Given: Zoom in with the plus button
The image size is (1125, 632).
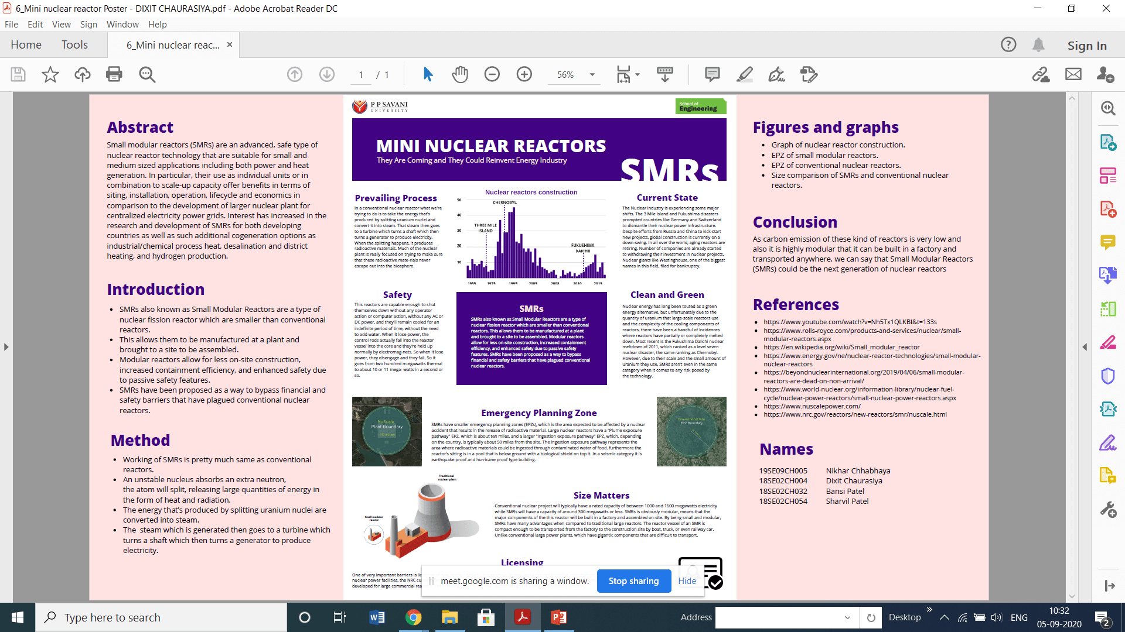Looking at the screenshot, I should 524,74.
